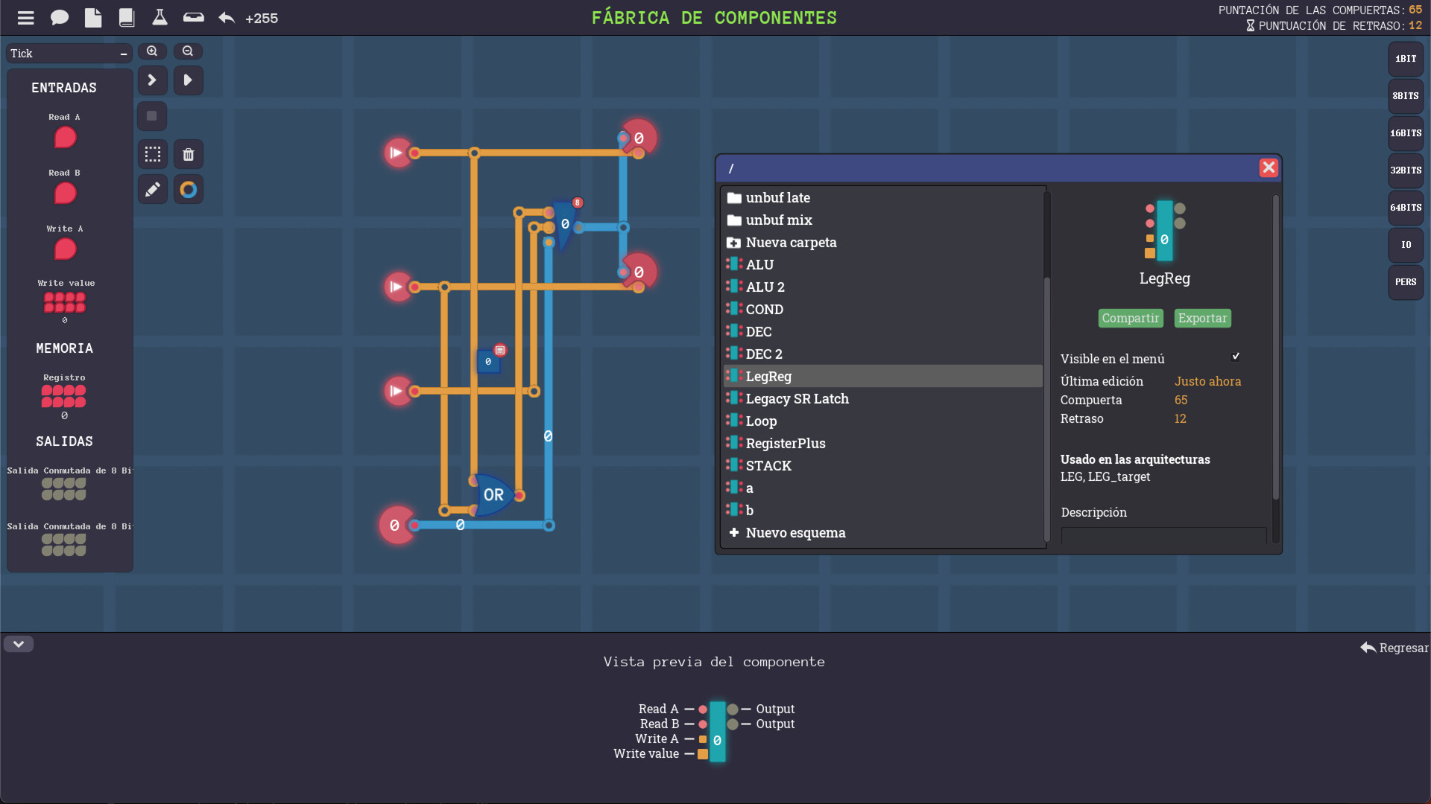
Task: Switch to the 64BITS tab
Action: tap(1405, 208)
